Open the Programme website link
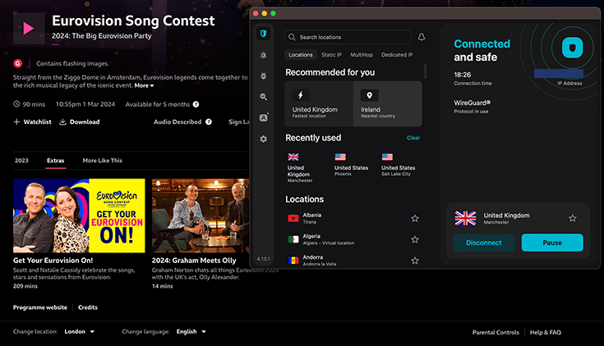604x346 pixels. [40, 307]
